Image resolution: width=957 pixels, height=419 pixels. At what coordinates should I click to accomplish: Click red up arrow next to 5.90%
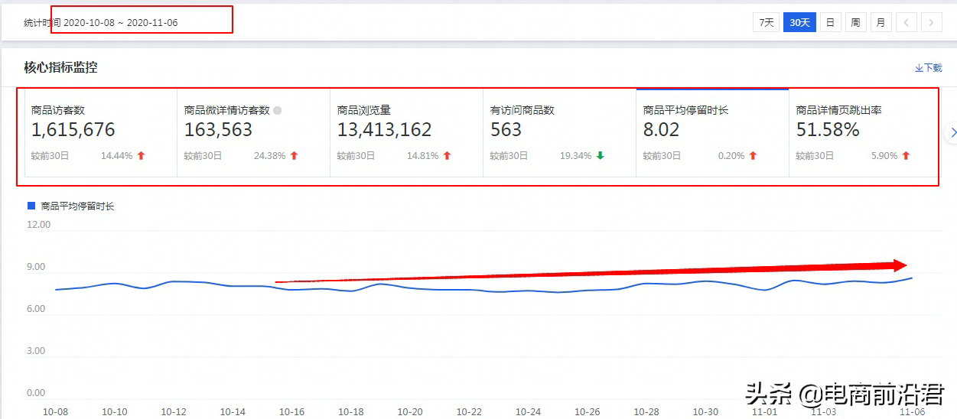pos(906,156)
